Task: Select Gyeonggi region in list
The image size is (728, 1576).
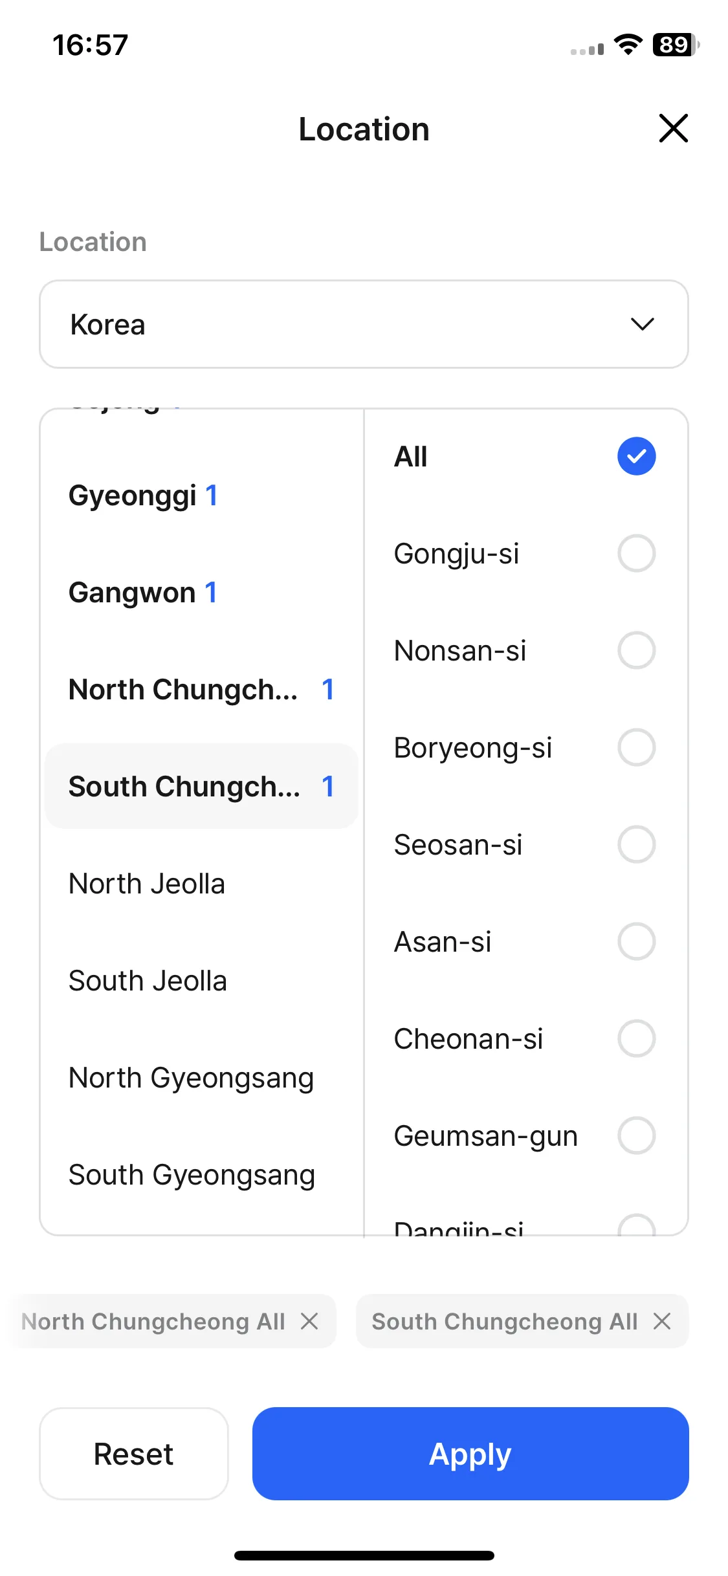Action: pyautogui.click(x=201, y=496)
